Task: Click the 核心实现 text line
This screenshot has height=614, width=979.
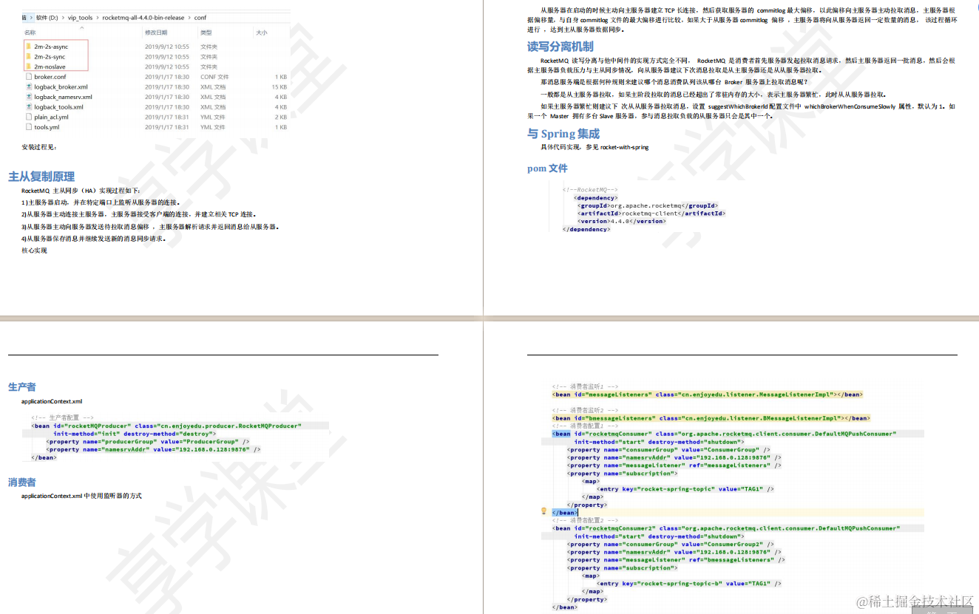Action: click(x=34, y=250)
